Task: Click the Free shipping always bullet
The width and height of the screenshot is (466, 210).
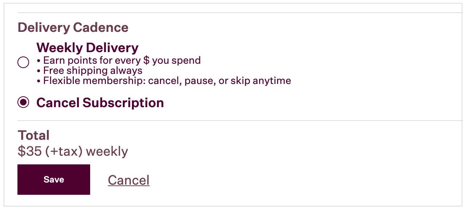Action: pos(93,70)
